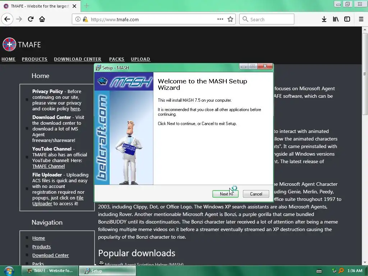Open the PRODUCTS nav menu item

[34, 59]
